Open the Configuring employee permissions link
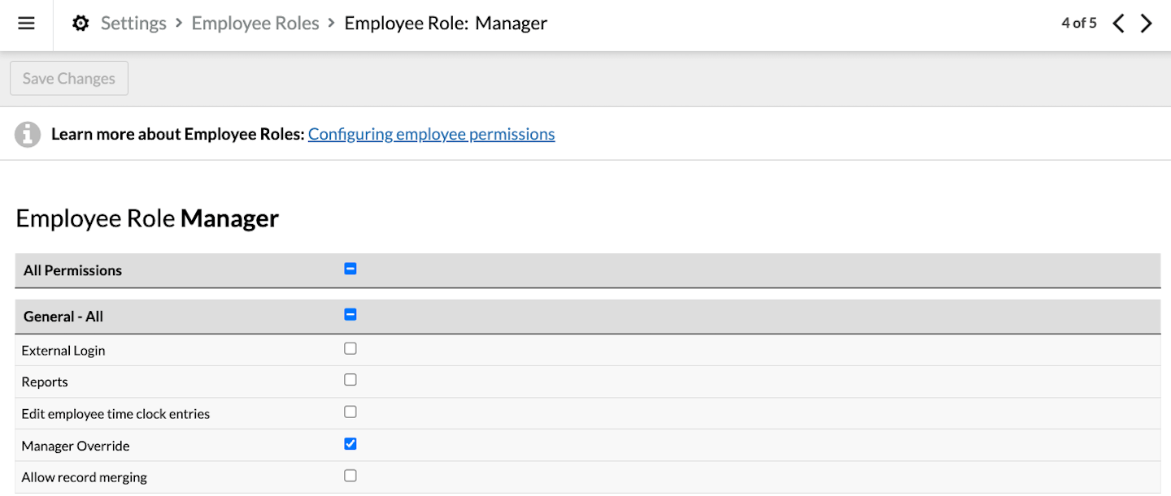1171x496 pixels. pyautogui.click(x=431, y=133)
